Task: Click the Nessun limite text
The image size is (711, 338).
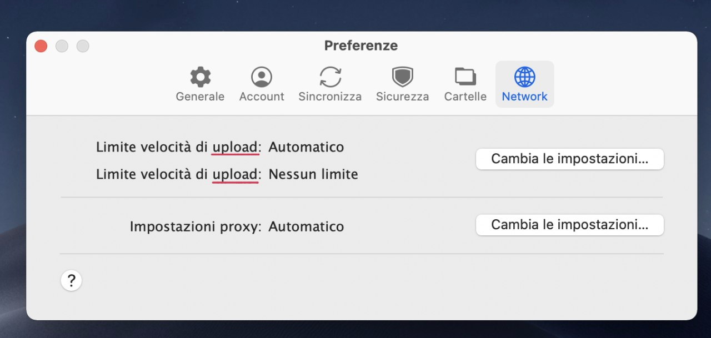Action: click(x=313, y=174)
